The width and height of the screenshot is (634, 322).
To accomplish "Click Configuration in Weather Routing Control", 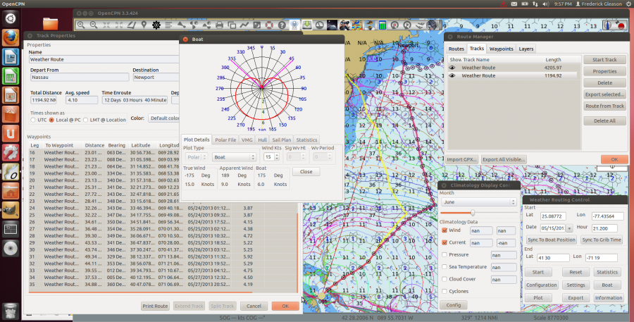I will pos(542,285).
